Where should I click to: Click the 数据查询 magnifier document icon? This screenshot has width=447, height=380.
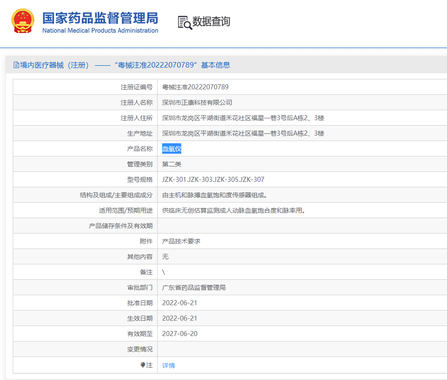click(x=184, y=22)
